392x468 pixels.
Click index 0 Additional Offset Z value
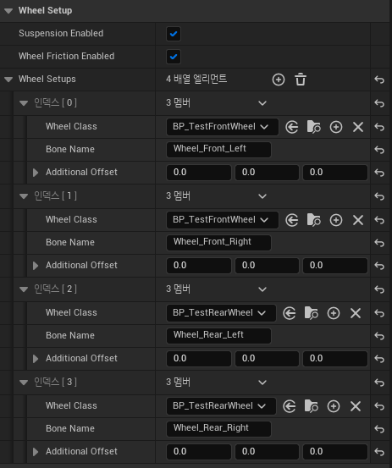(x=335, y=173)
